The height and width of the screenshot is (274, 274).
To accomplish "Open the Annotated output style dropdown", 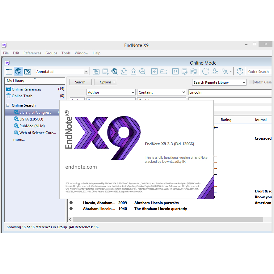I will pyautogui.click(x=86, y=72).
